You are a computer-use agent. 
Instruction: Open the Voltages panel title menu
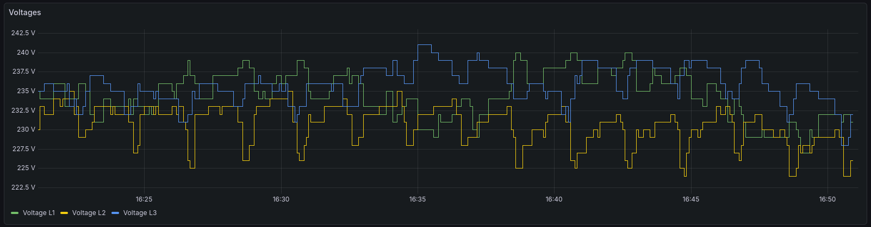coord(25,12)
